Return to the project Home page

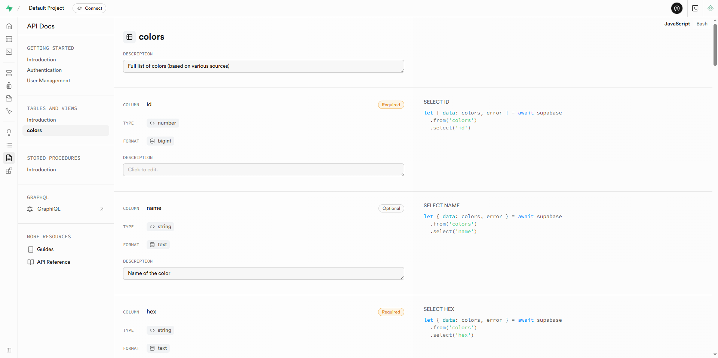(x=9, y=26)
